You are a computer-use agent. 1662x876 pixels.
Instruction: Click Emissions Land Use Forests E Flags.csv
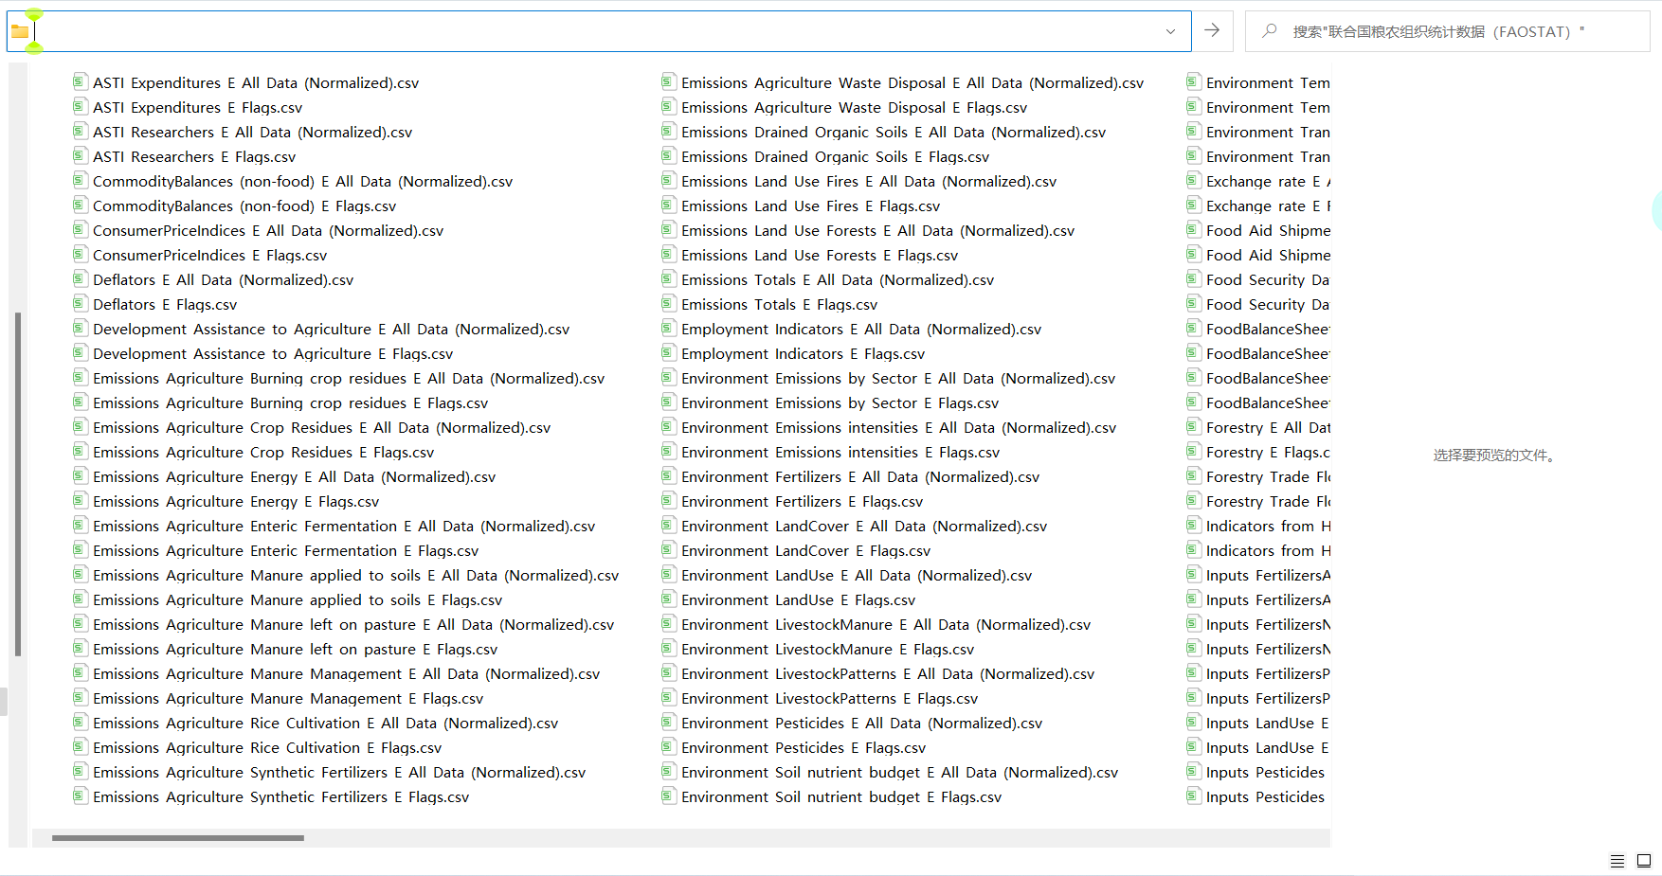click(820, 256)
